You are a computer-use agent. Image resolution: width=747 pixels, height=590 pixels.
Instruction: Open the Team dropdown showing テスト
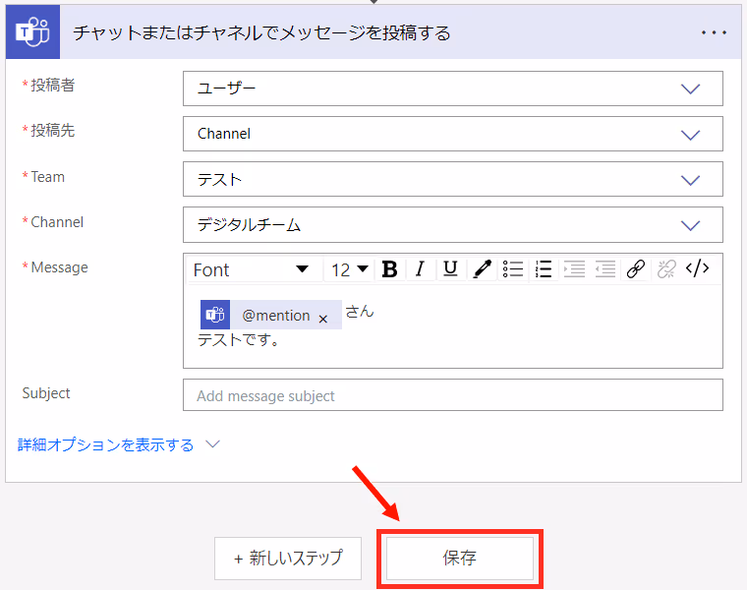pos(452,179)
